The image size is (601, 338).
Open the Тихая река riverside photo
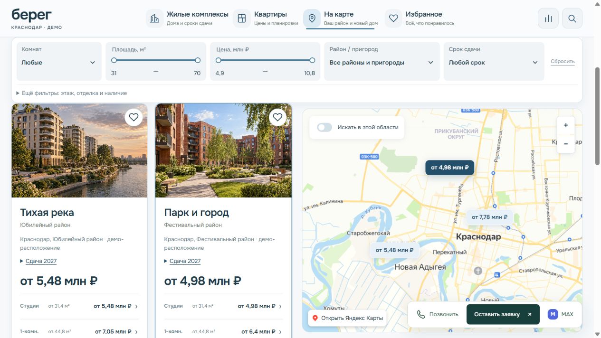[79, 150]
